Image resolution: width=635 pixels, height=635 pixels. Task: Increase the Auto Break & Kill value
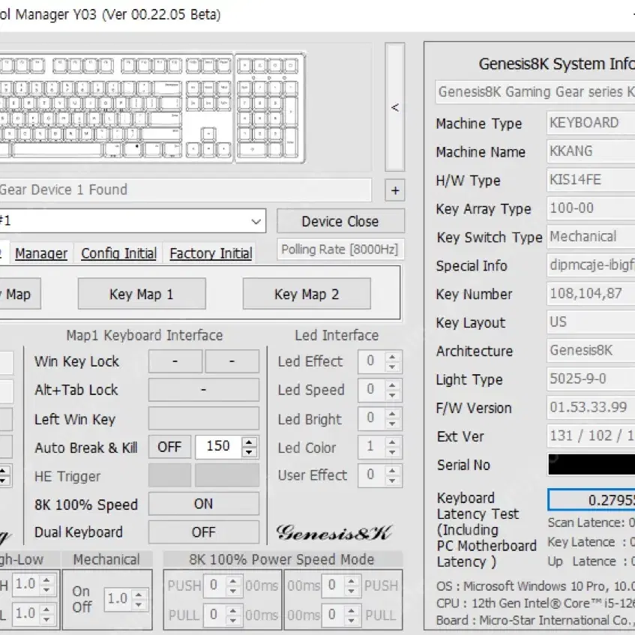coord(250,442)
